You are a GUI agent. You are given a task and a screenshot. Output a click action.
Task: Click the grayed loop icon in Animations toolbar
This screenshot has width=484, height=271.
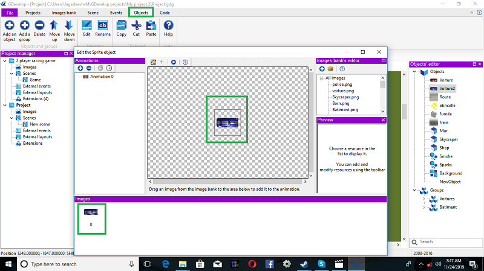[x=100, y=68]
